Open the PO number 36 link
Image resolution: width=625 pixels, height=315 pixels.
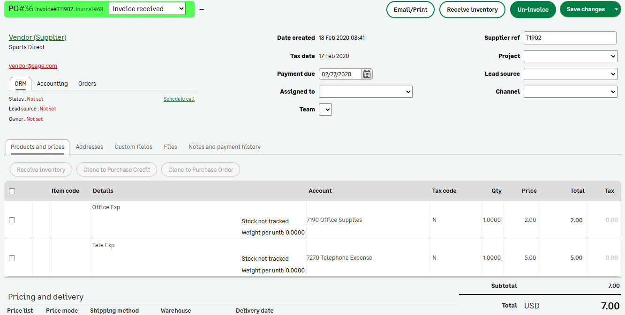29,8
